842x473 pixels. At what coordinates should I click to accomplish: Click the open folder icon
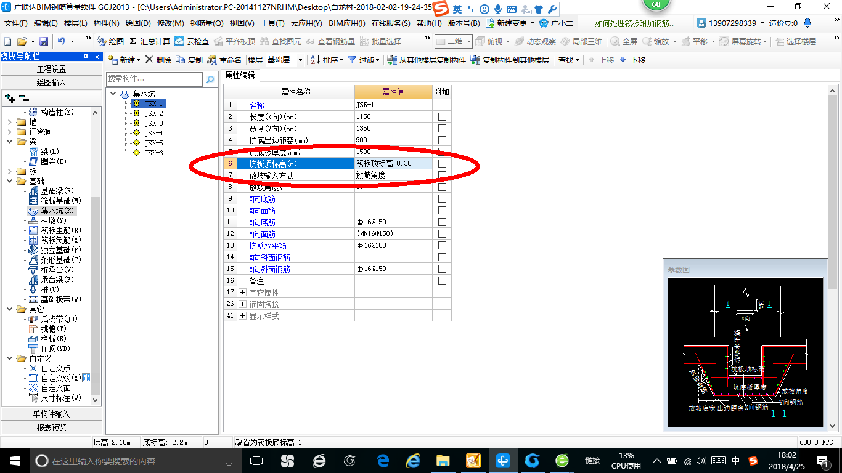tap(22, 41)
